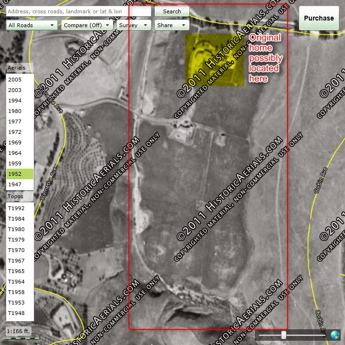The width and height of the screenshot is (345, 345).
Task: Select the T1992 topo map
Action: pyautogui.click(x=20, y=208)
